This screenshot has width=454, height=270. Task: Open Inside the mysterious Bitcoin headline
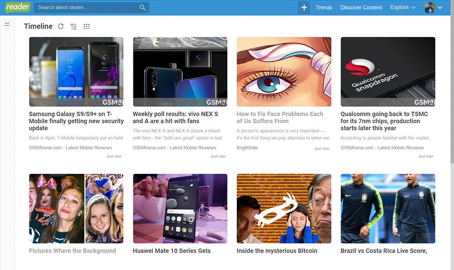coord(277,251)
